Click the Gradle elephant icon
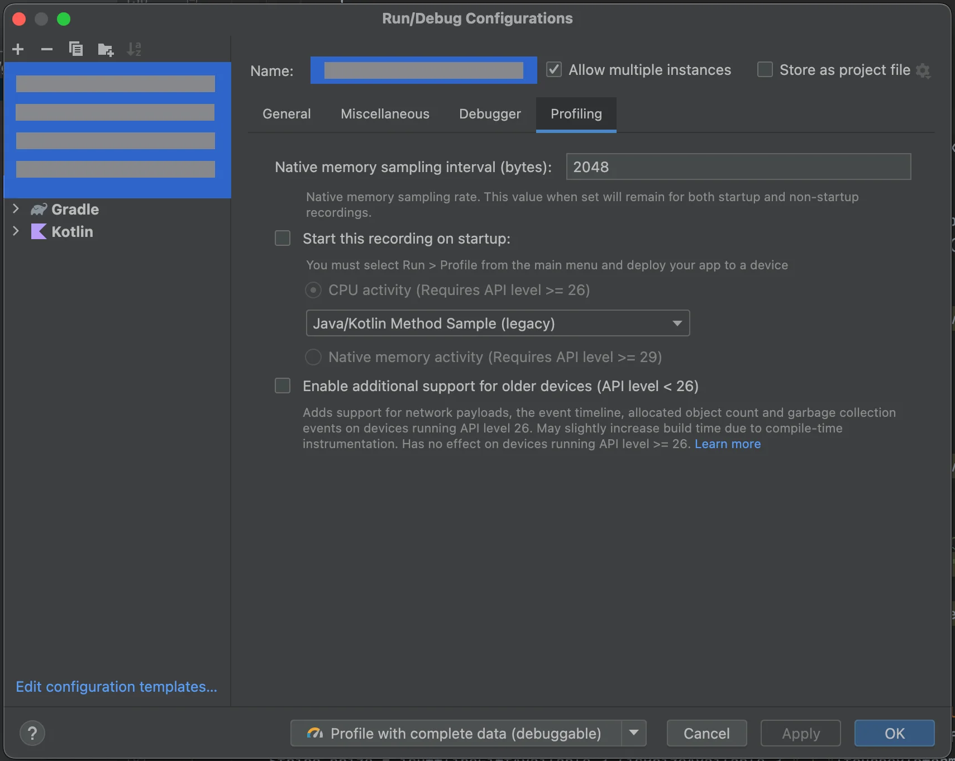 click(39, 210)
